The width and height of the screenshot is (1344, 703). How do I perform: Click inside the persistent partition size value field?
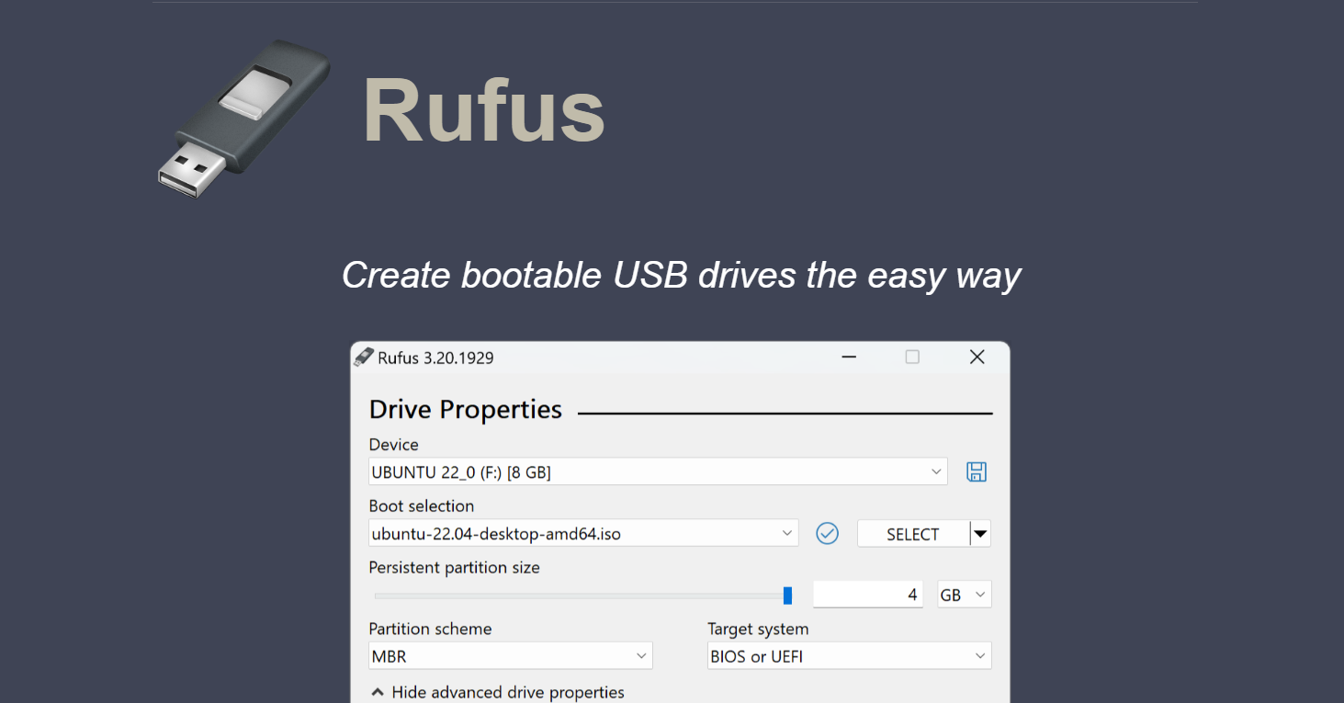pos(867,594)
